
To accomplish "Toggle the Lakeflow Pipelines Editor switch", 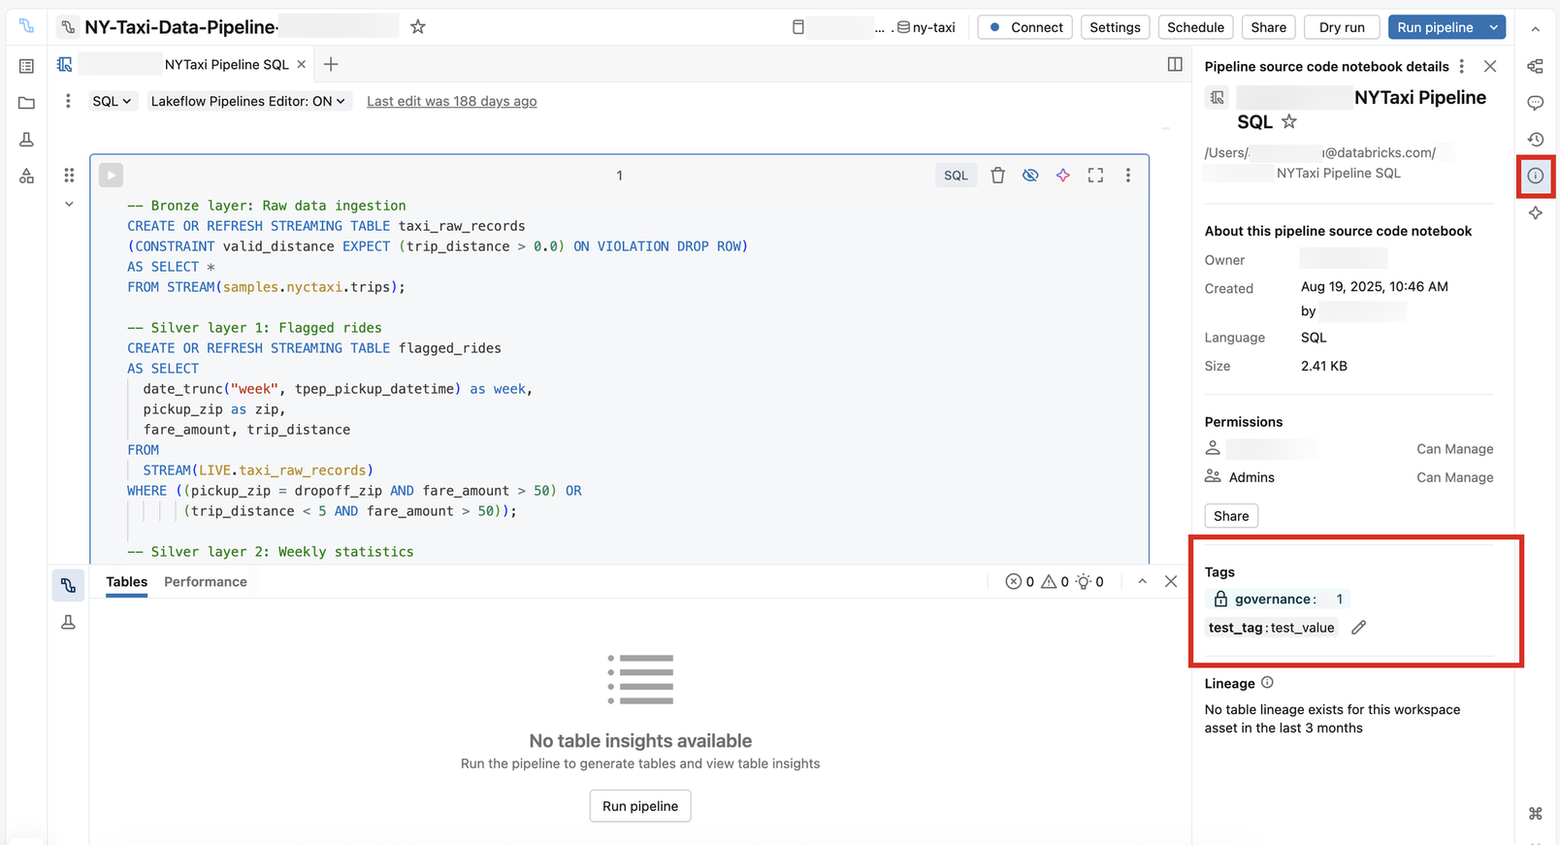I will pyautogui.click(x=247, y=101).
